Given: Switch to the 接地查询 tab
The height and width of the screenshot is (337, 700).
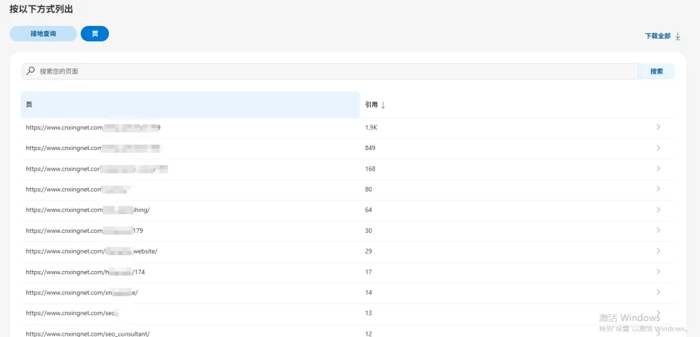Looking at the screenshot, I should [x=43, y=34].
